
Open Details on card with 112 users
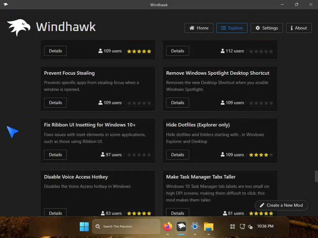tap(177, 51)
